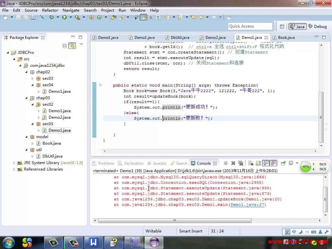This screenshot has height=249, width=332.
Task: Click Remove All Terminated Launches icon
Action: (241, 163)
